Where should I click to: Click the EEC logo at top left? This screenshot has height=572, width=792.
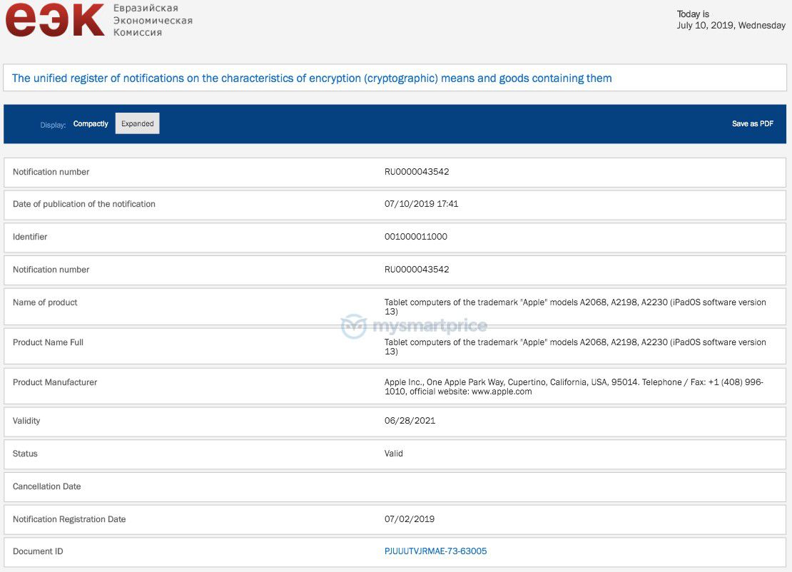pos(55,20)
